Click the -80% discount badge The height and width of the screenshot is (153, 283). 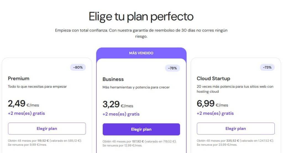tap(78, 67)
